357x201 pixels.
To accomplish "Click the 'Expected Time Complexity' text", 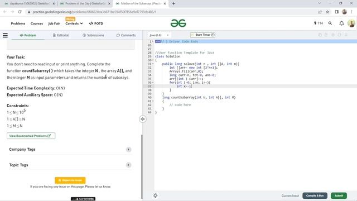I will point(31,88).
